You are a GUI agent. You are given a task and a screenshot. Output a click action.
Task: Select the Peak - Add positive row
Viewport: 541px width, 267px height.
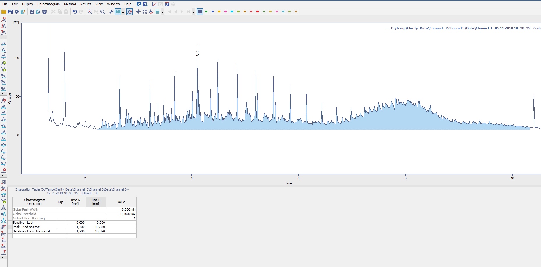click(72, 227)
